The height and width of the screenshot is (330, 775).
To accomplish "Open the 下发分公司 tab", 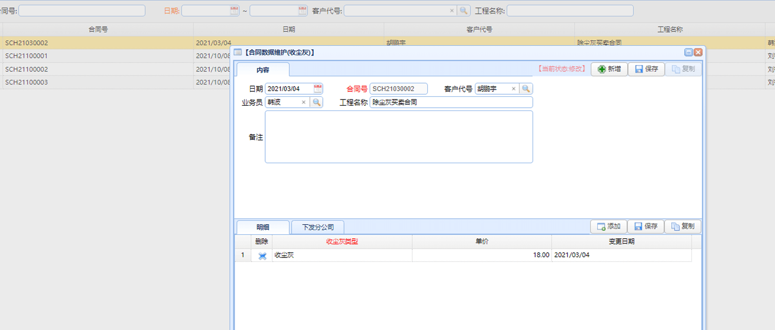I will pos(318,227).
